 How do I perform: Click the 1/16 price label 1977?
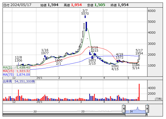coord(45,53)
